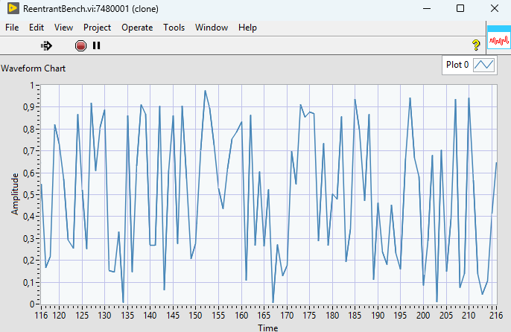The height and width of the screenshot is (332, 511).
Task: Open the View menu
Action: [x=63, y=28]
